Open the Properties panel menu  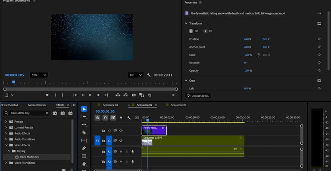point(200,3)
